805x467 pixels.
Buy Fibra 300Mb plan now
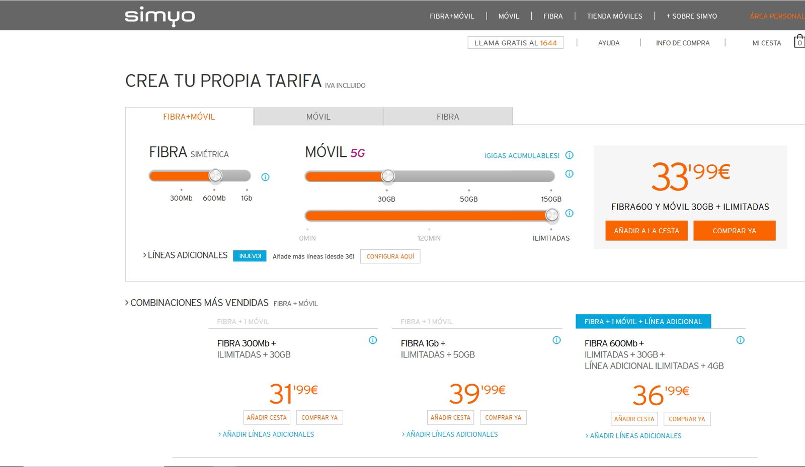coord(319,417)
